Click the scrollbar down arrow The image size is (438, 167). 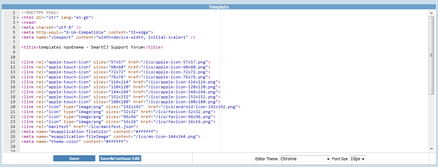pos(431,149)
